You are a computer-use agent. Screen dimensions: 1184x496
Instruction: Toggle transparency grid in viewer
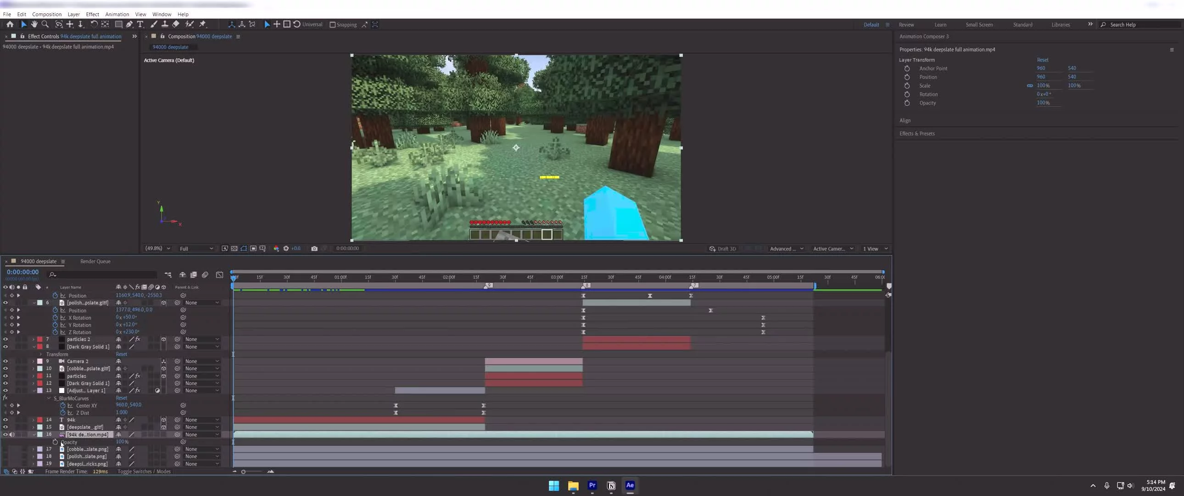(235, 248)
